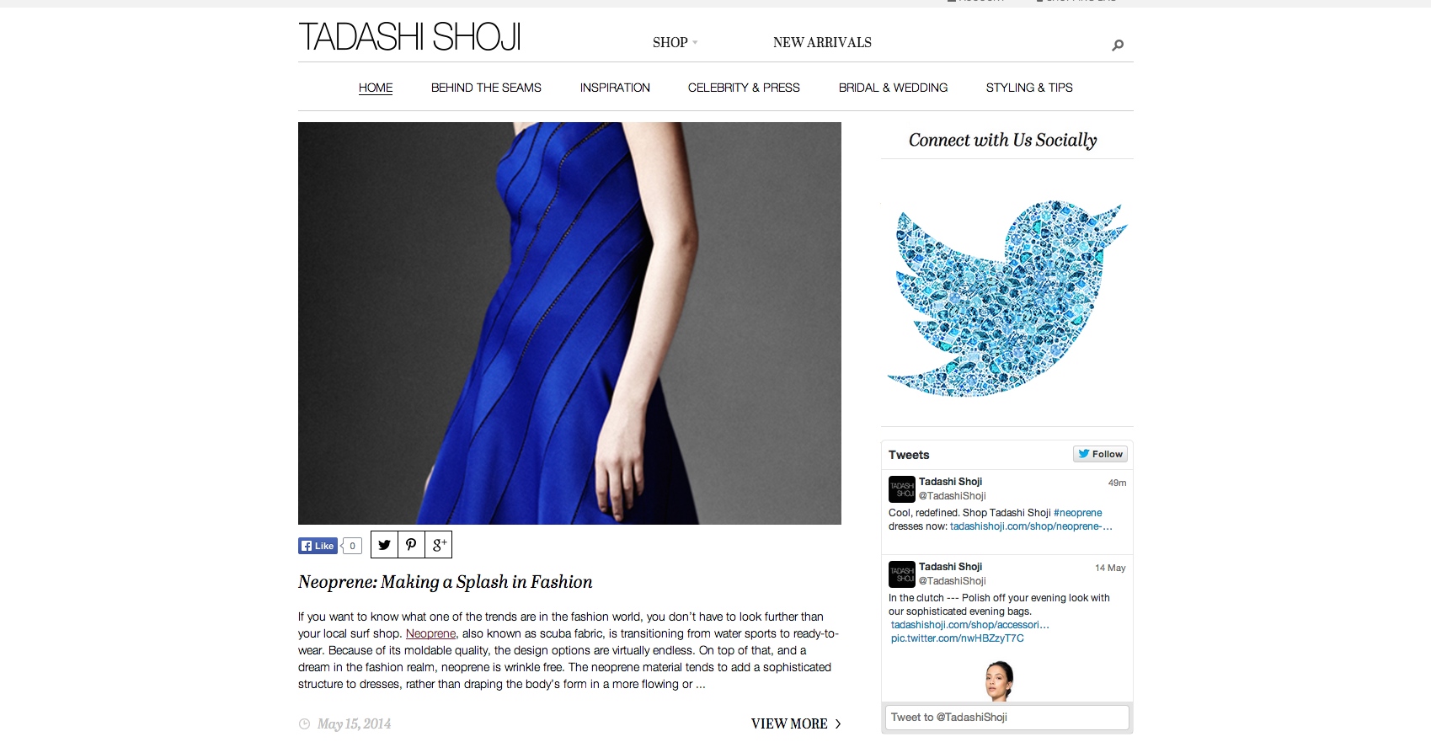This screenshot has width=1431, height=742.
Task: Pin the post with the Pinterest icon
Action: pos(411,545)
